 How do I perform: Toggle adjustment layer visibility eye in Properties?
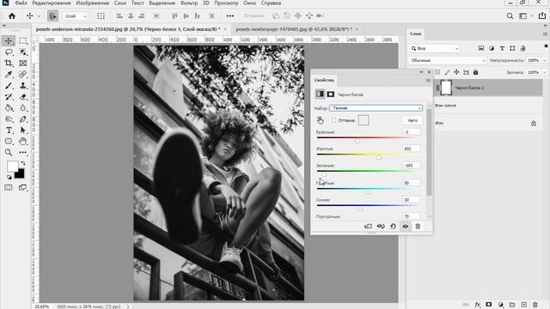(x=405, y=227)
